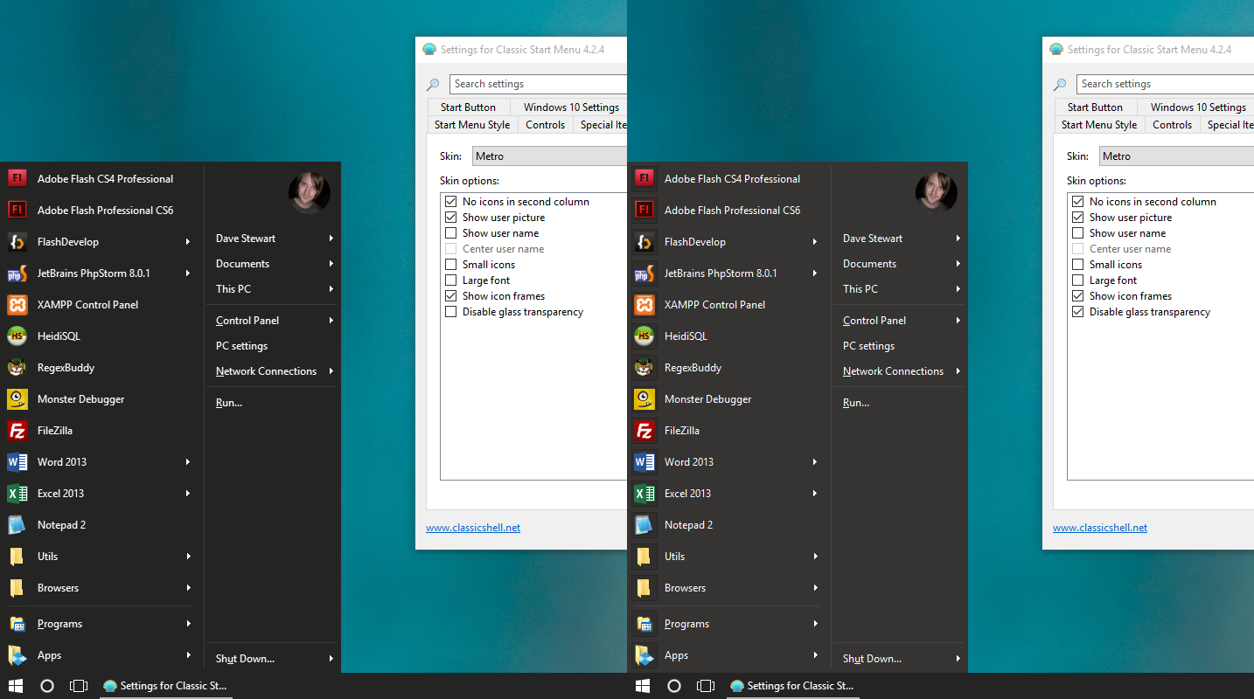Screen dimensions: 1254x699
Task: Uncheck the ticked Disable glass transparency checkbox
Action: (1078, 312)
